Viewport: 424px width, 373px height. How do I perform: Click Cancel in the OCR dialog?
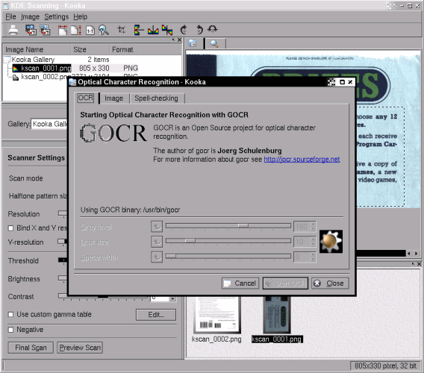[x=240, y=283]
